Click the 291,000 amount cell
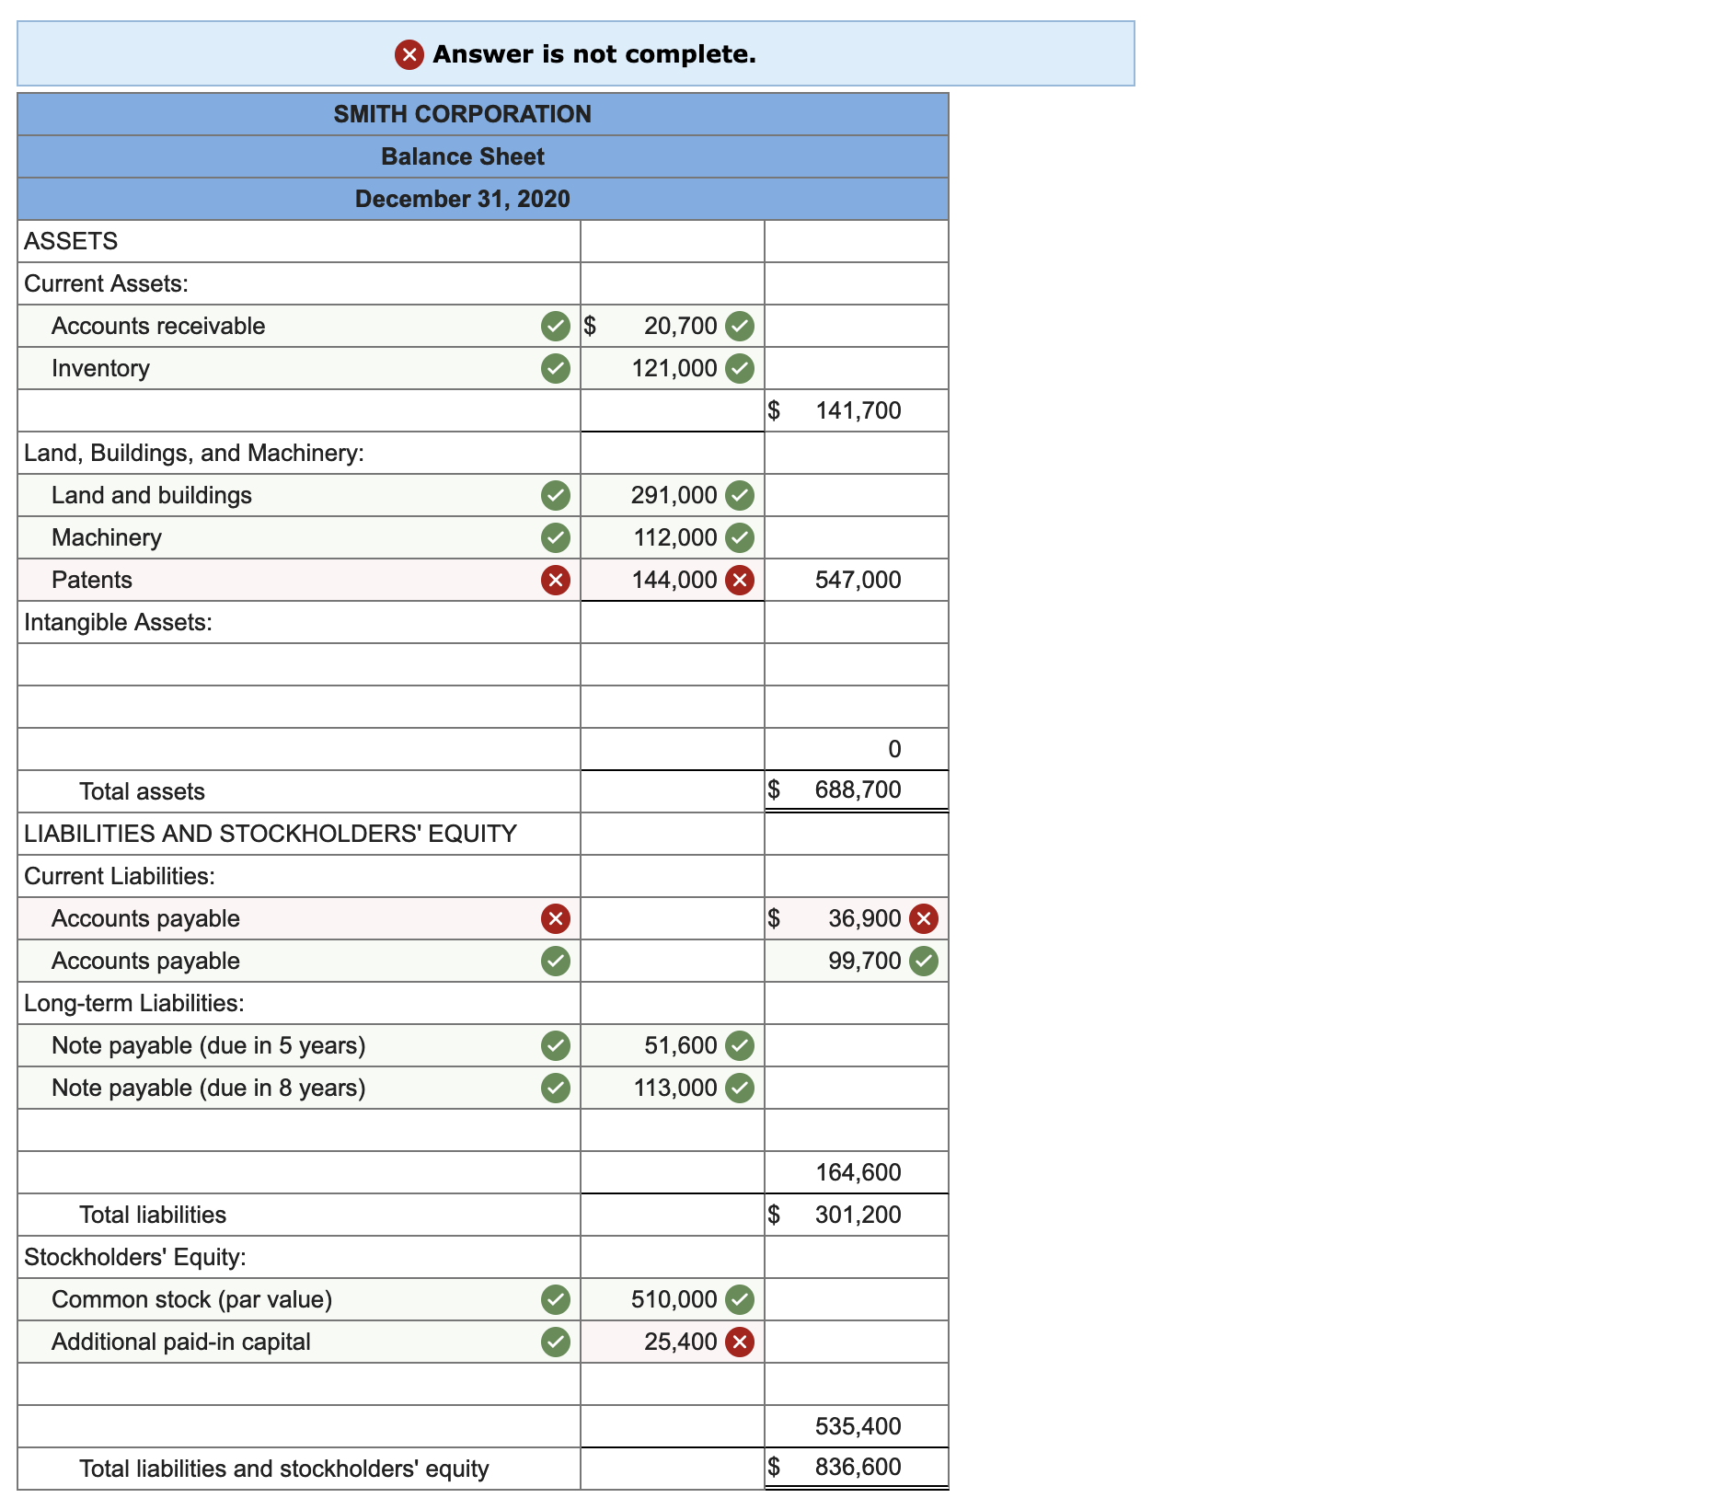 (673, 495)
